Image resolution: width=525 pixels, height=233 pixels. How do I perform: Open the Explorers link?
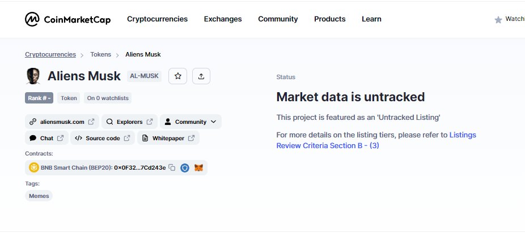click(129, 122)
